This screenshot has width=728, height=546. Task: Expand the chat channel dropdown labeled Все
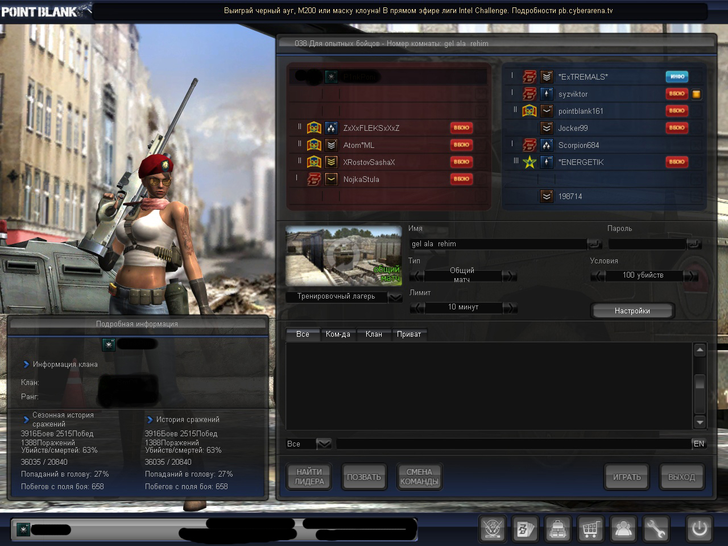(x=324, y=444)
